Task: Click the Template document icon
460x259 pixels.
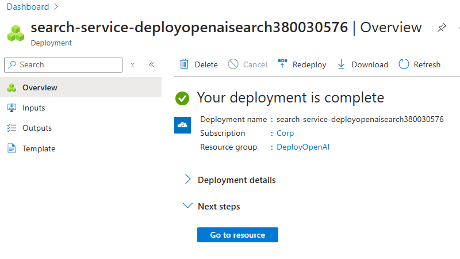Action: point(11,148)
